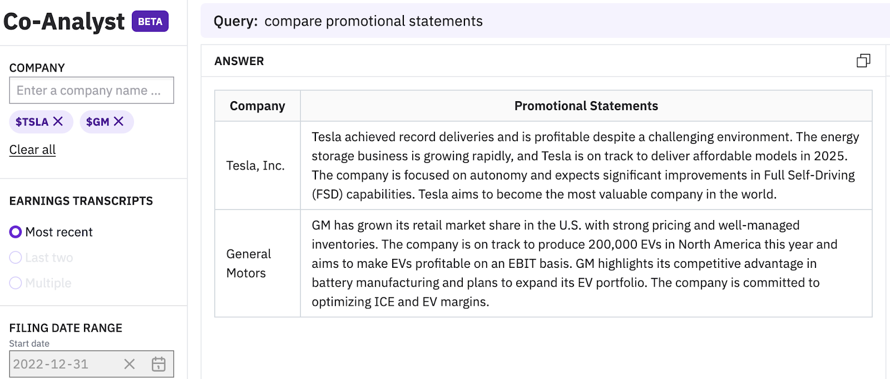Click the $GM ticker tag label
The image size is (890, 379).
97,122
